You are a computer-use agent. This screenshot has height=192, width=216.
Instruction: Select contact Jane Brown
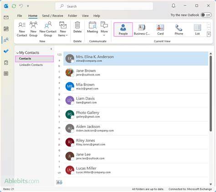coord(136,73)
